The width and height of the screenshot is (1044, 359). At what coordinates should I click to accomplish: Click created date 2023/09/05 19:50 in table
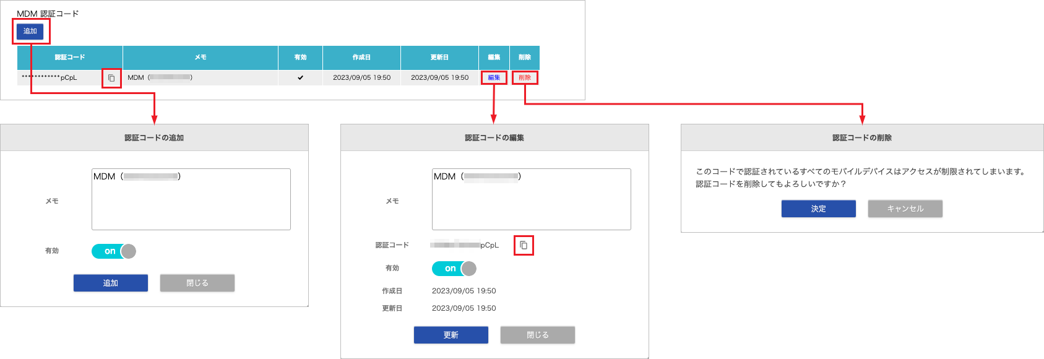click(x=362, y=77)
